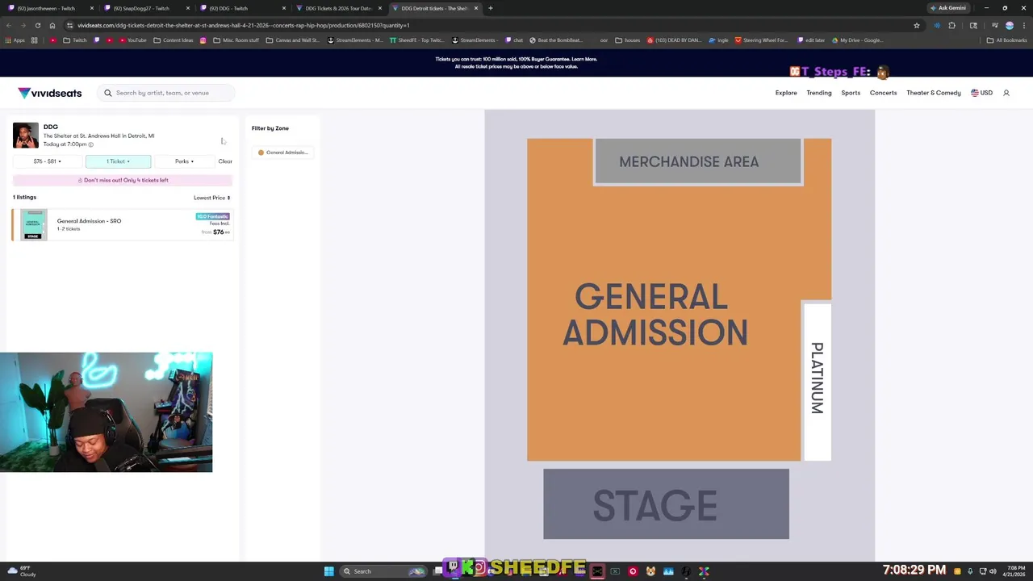Open the YouTube bookmark
This screenshot has width=1033, height=581.
click(x=132, y=40)
